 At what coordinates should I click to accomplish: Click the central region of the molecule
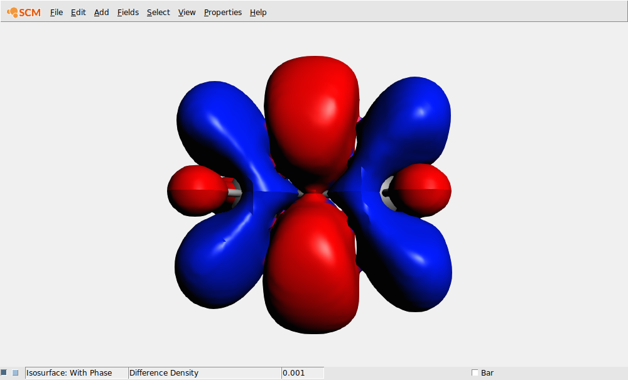312,192
